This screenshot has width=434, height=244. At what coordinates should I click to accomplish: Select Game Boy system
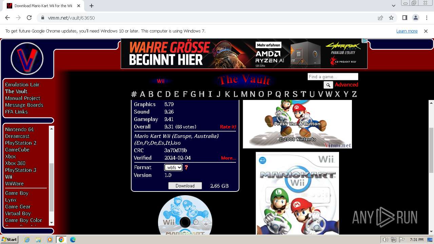(x=17, y=193)
